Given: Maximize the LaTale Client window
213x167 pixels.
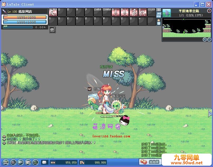Looking at the screenshot, I should tap(202, 4).
